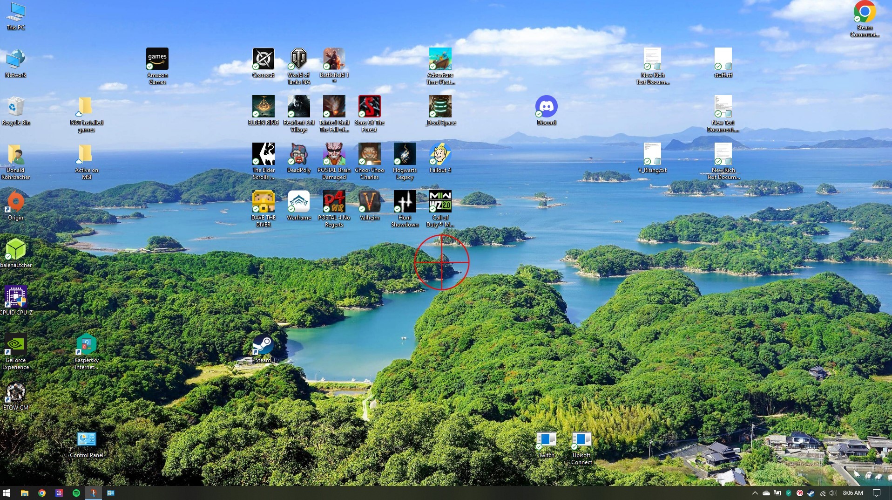This screenshot has height=500, width=892.
Task: Select the balenaEtcher desktop icon
Action: click(15, 249)
